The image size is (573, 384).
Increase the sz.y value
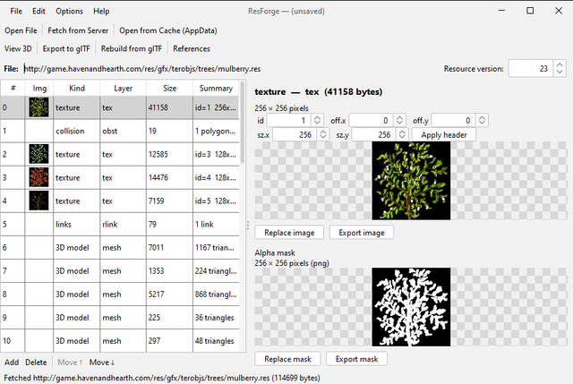pos(402,132)
